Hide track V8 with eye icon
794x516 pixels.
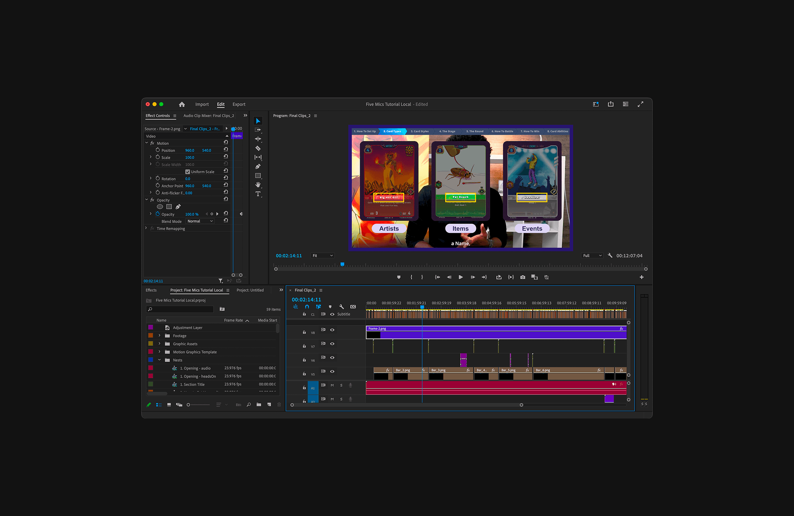pos(332,330)
